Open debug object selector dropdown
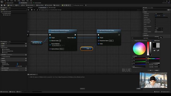The image size is (171, 96). (79, 5)
